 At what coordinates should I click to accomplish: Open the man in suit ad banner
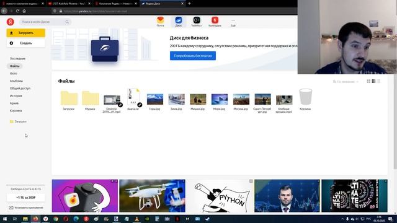pyautogui.click(x=287, y=196)
